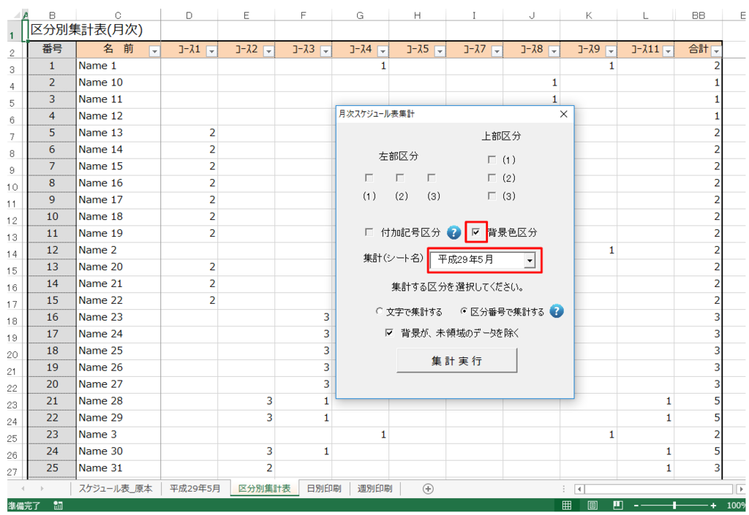Enable the 付加記号区分 checkbox
749x515 pixels.
pos(369,233)
